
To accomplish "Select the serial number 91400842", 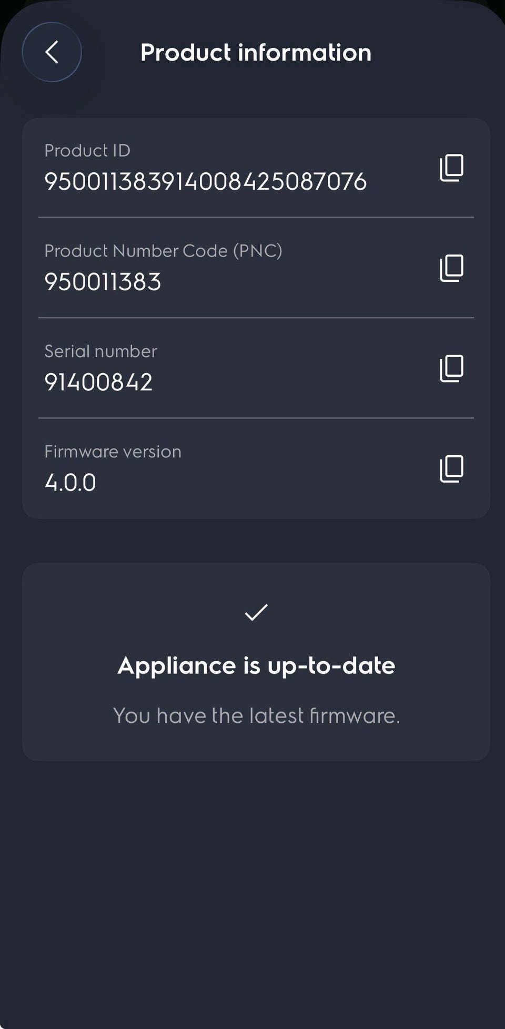I will (98, 382).
